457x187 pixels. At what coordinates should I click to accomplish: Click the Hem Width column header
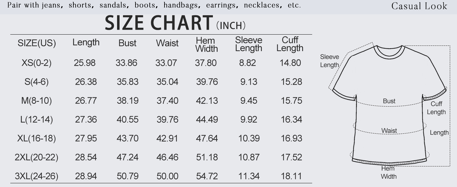(206, 45)
